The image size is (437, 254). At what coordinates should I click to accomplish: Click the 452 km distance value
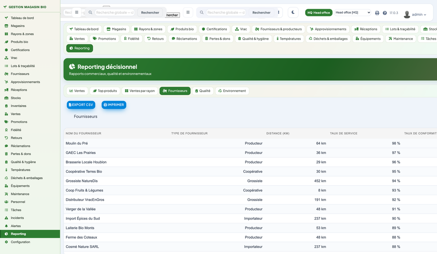click(x=320, y=181)
